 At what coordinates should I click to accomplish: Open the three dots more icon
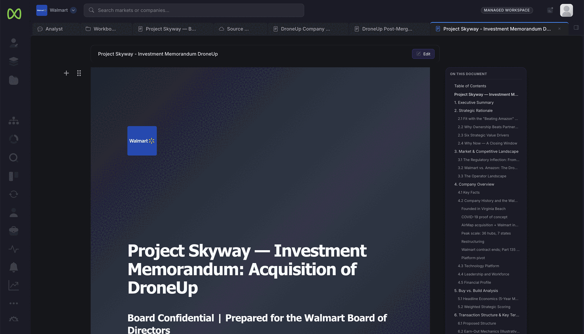click(x=13, y=303)
